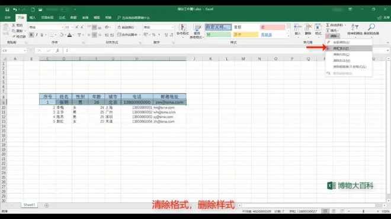The height and width of the screenshot is (219, 391).
Task: Click the Share (共享) button
Action: coord(384,18)
